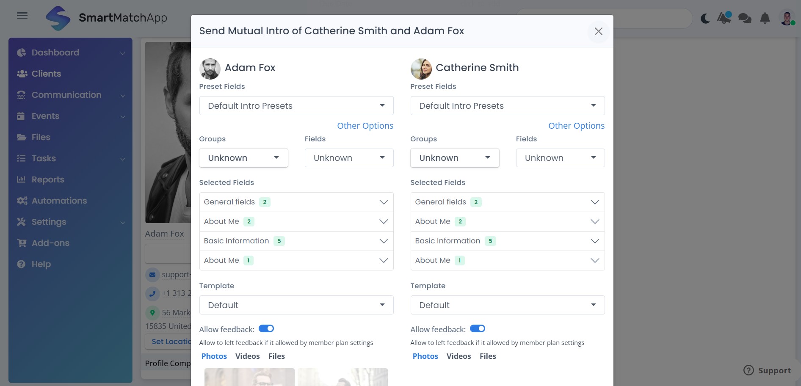Close the Send Mutual Intro dialog
The image size is (801, 386).
[x=598, y=31]
